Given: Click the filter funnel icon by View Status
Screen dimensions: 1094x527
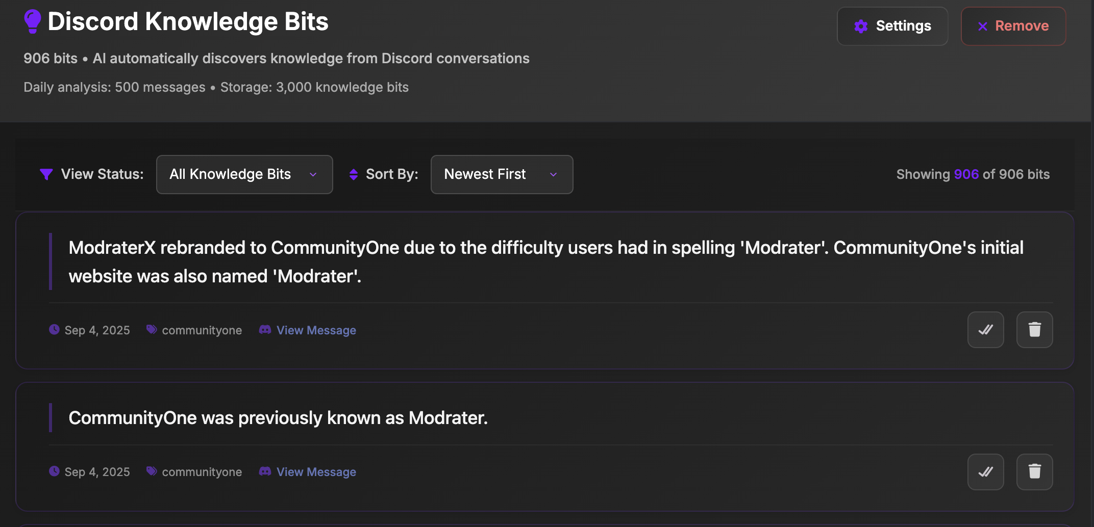Looking at the screenshot, I should (x=46, y=174).
